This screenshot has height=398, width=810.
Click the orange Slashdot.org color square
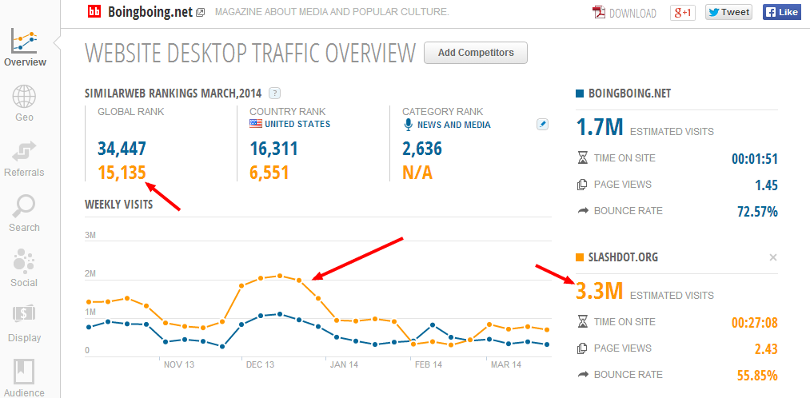pos(579,257)
